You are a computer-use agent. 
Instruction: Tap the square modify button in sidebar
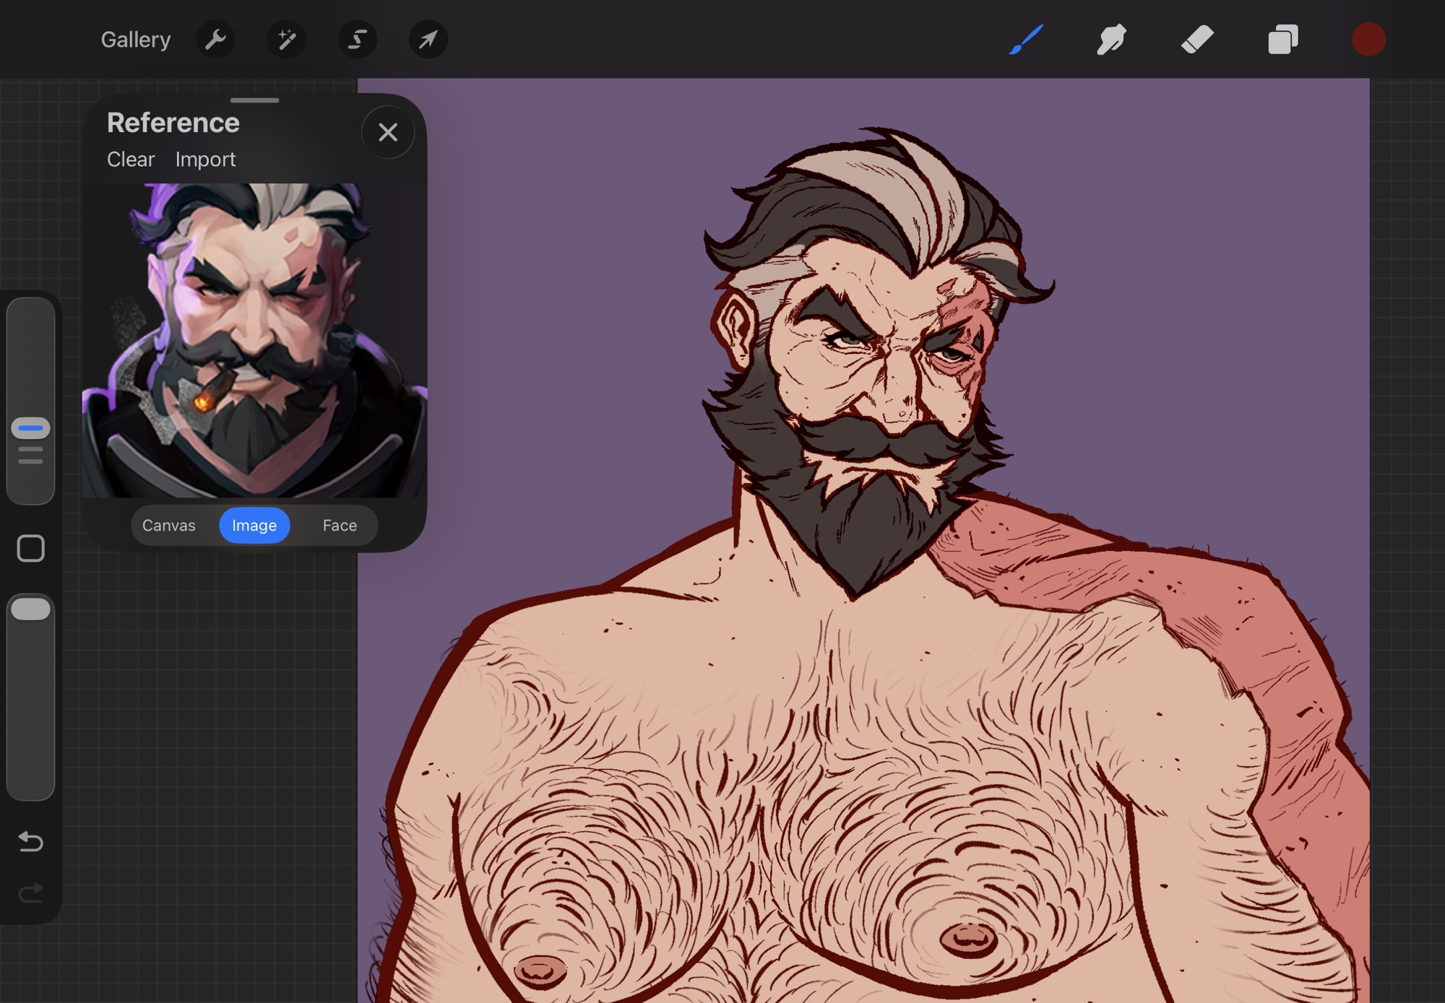tap(30, 549)
